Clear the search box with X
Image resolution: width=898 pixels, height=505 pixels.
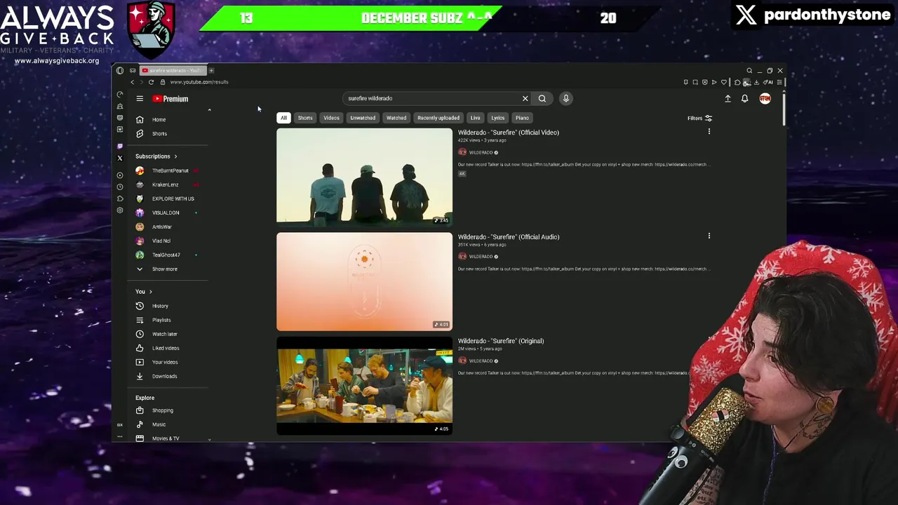click(x=525, y=98)
